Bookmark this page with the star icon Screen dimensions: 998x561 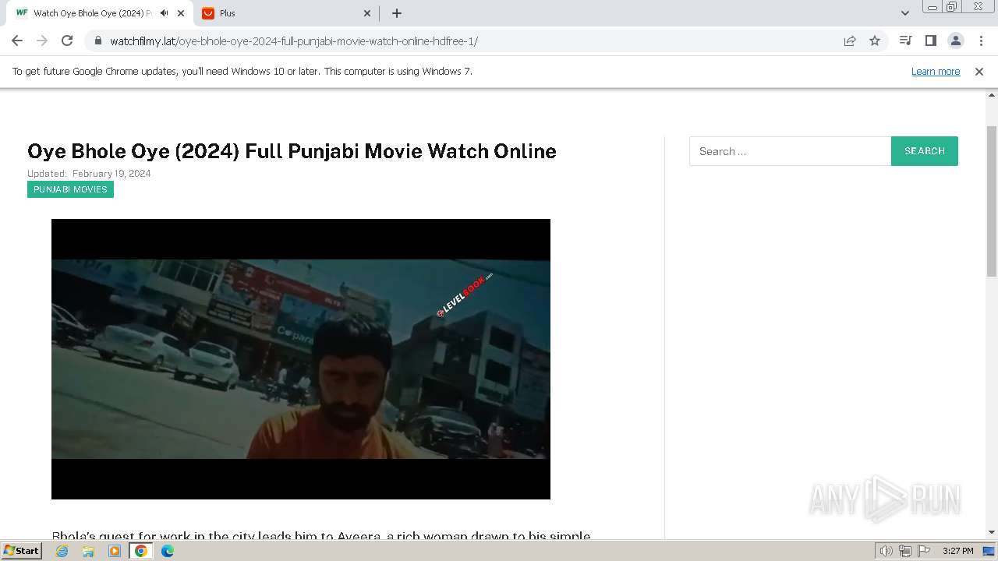click(875, 41)
